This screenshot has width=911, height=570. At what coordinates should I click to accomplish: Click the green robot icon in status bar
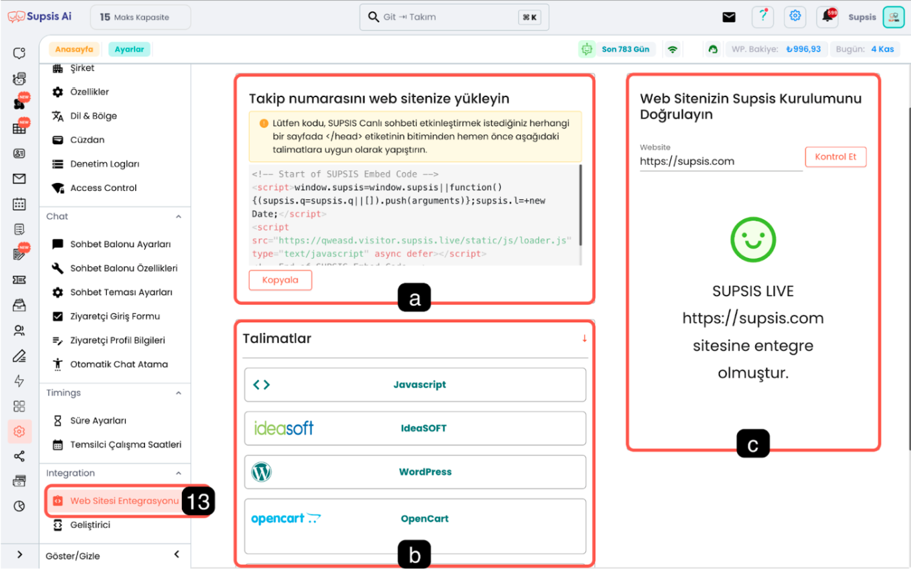[587, 49]
